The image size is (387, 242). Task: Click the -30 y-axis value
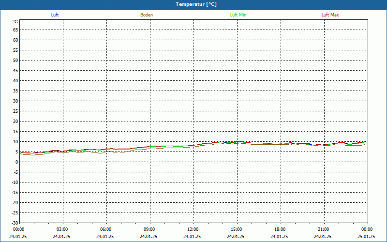tap(15, 223)
